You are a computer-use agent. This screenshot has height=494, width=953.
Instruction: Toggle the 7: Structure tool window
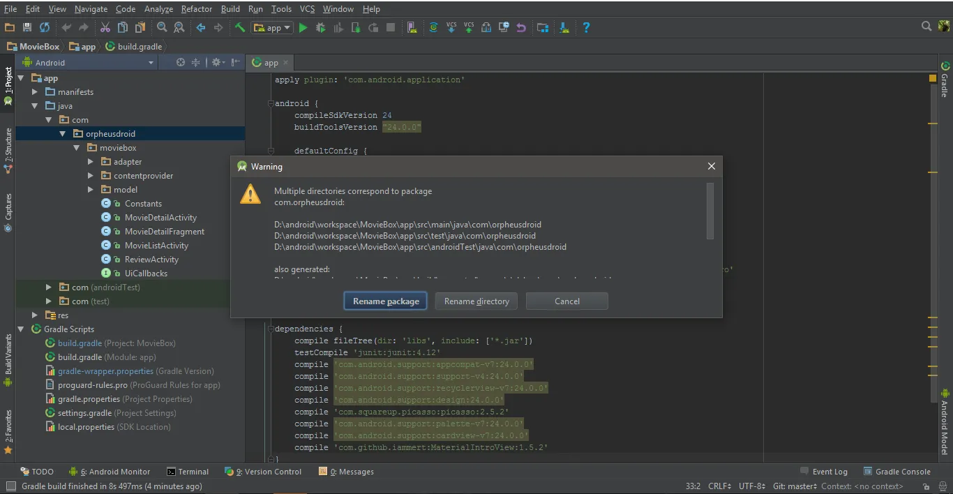pos(8,150)
